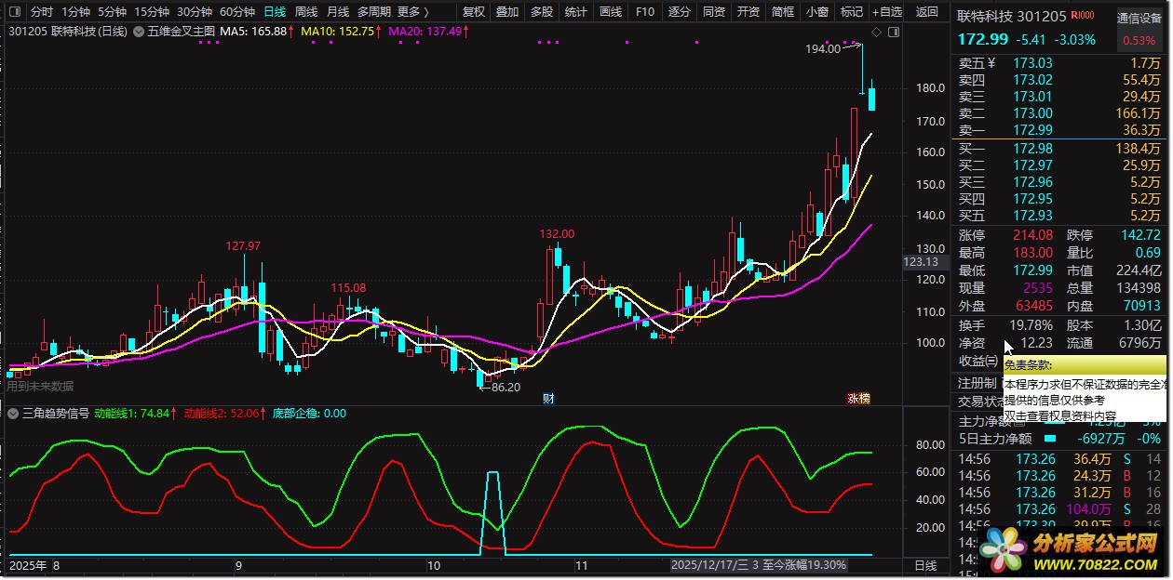Click the 财 finance marker on chart
Viewport: 1173px width, 580px height.
pos(548,399)
